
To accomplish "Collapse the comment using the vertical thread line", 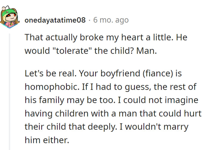I will [10, 90].
